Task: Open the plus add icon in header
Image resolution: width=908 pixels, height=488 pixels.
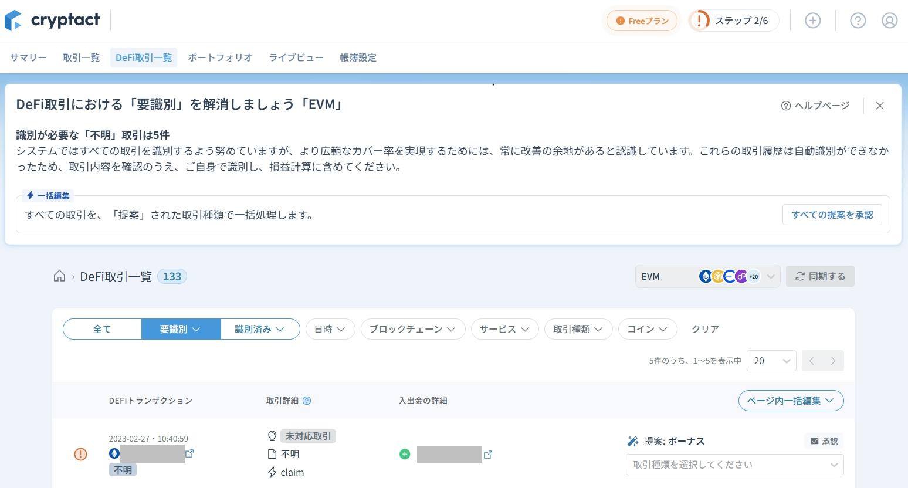Action: (x=812, y=21)
